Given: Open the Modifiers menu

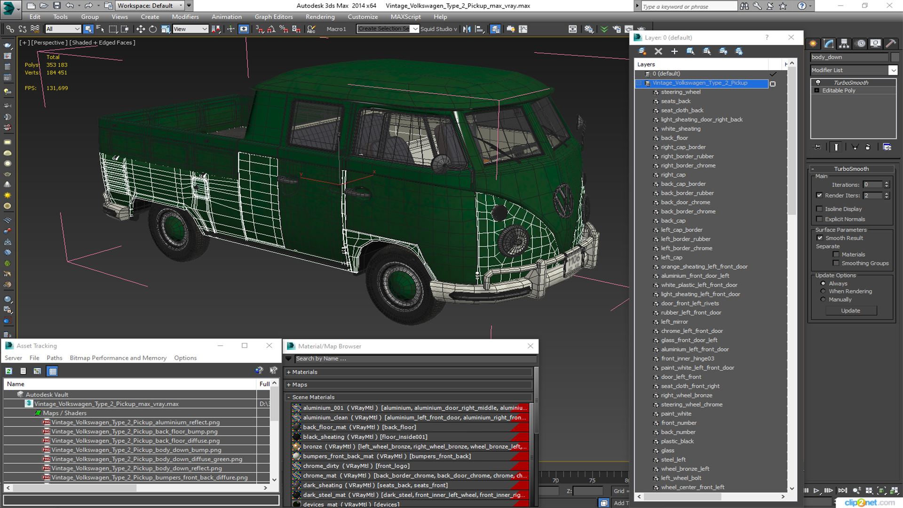Looking at the screenshot, I should (x=185, y=17).
